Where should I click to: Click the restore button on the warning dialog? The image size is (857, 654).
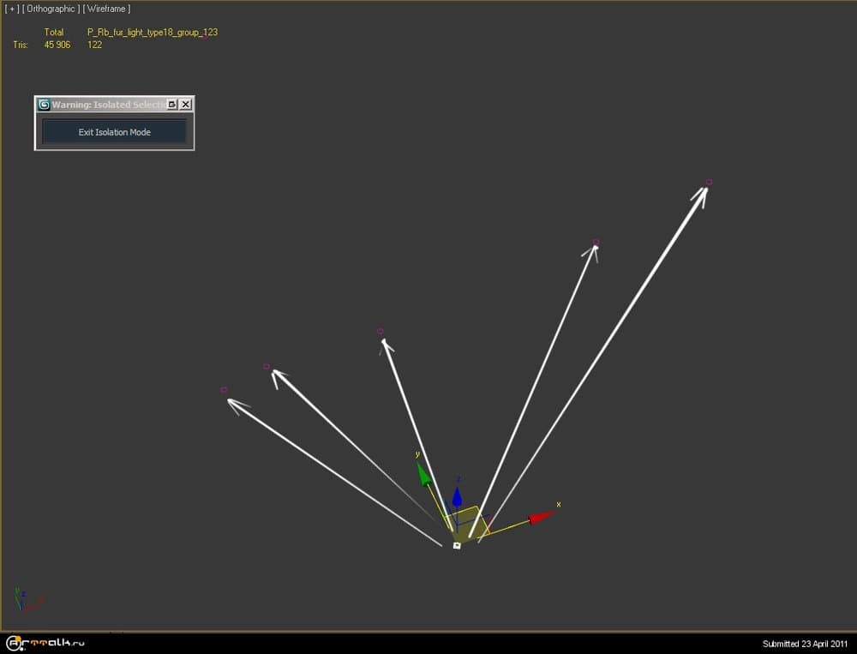(x=172, y=105)
